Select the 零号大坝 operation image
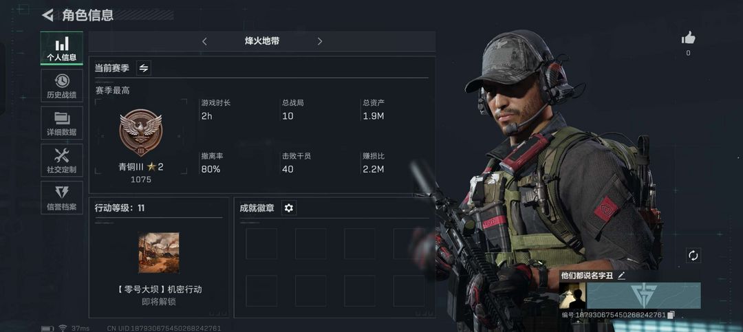This screenshot has width=743, height=332. point(159,252)
